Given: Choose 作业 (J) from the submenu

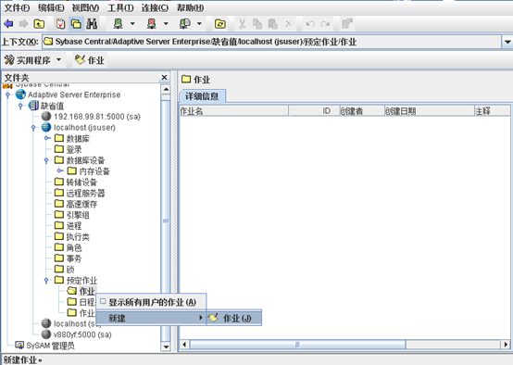Looking at the screenshot, I should click(234, 318).
